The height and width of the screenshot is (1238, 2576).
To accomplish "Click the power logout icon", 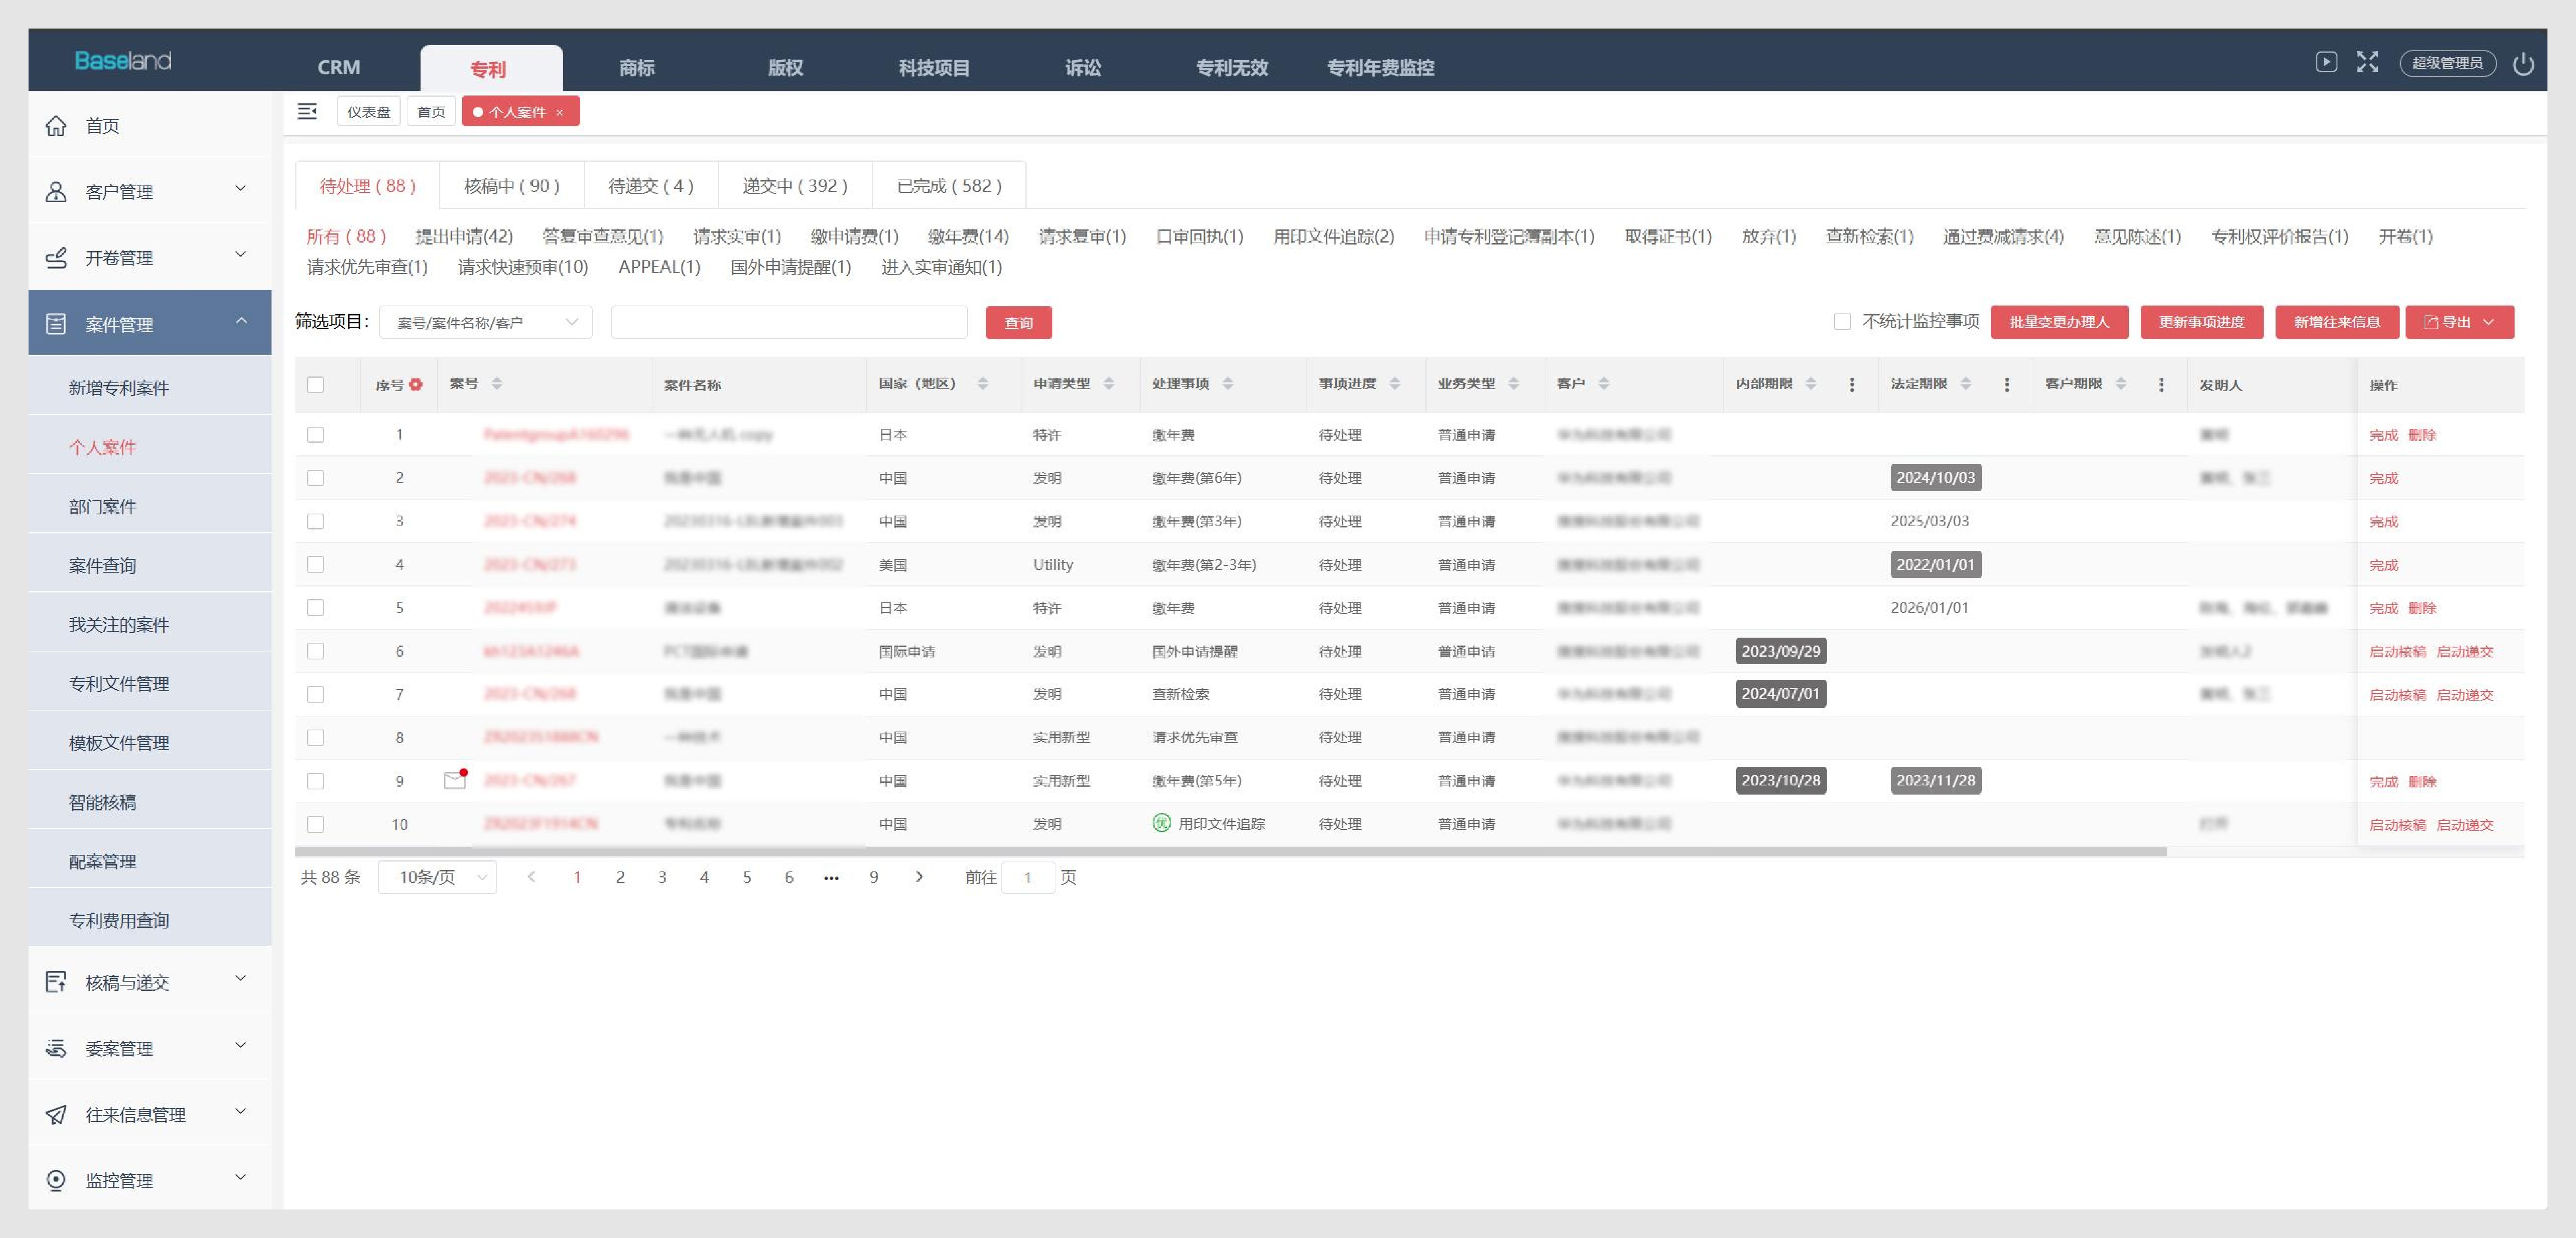I will (2523, 63).
